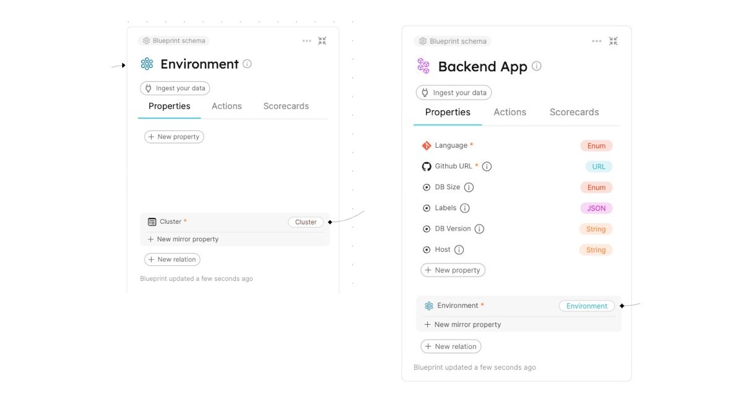The height and width of the screenshot is (407, 743).
Task: Click the DB Size property icon
Action: pos(427,187)
